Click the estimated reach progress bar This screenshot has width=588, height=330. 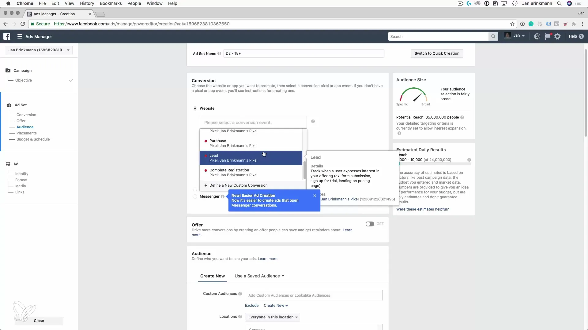click(x=435, y=164)
